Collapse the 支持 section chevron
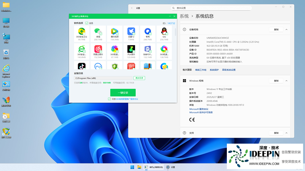Image resolution: width=305 pixels, height=171 pixels. coord(287,133)
